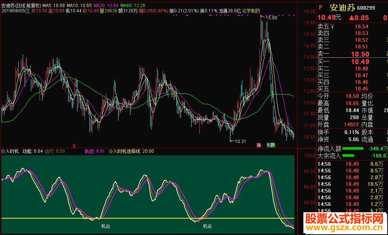Click the 15.80 high price marker

(271, 18)
